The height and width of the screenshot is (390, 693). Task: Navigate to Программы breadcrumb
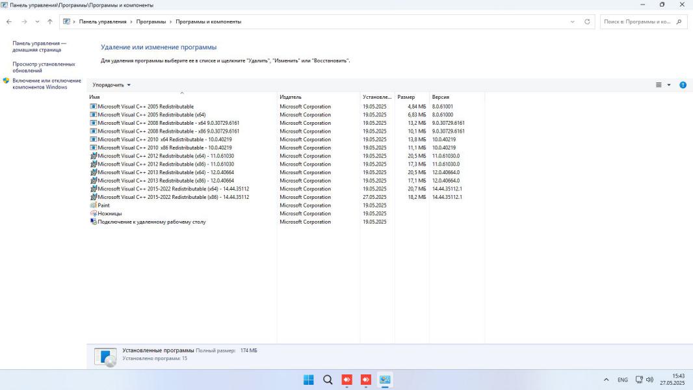151,21
